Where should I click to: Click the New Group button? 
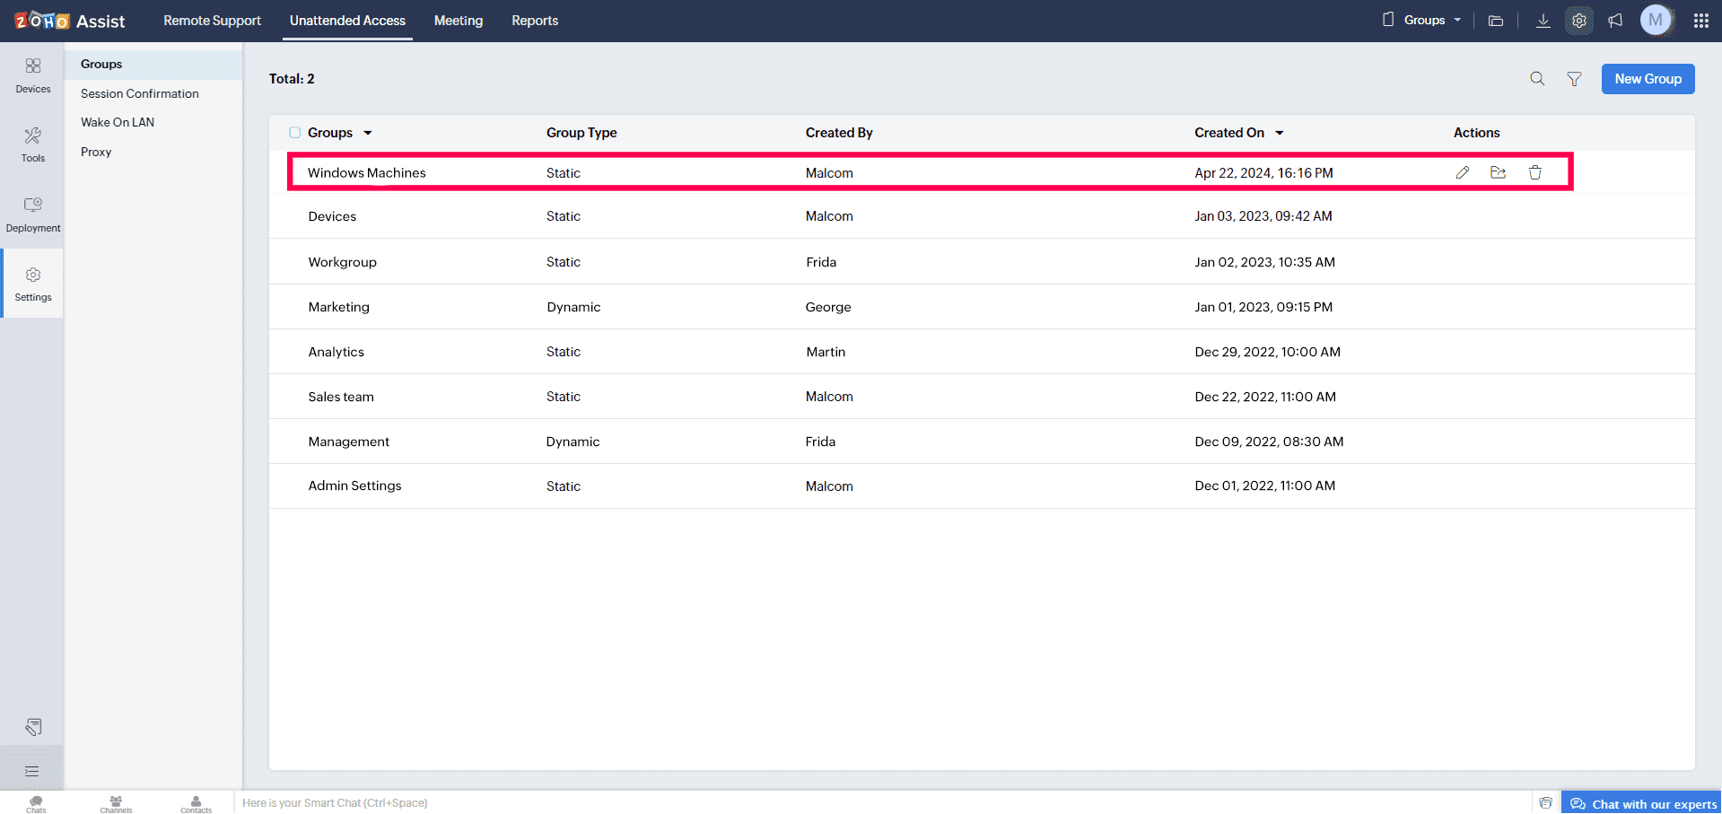click(1648, 79)
